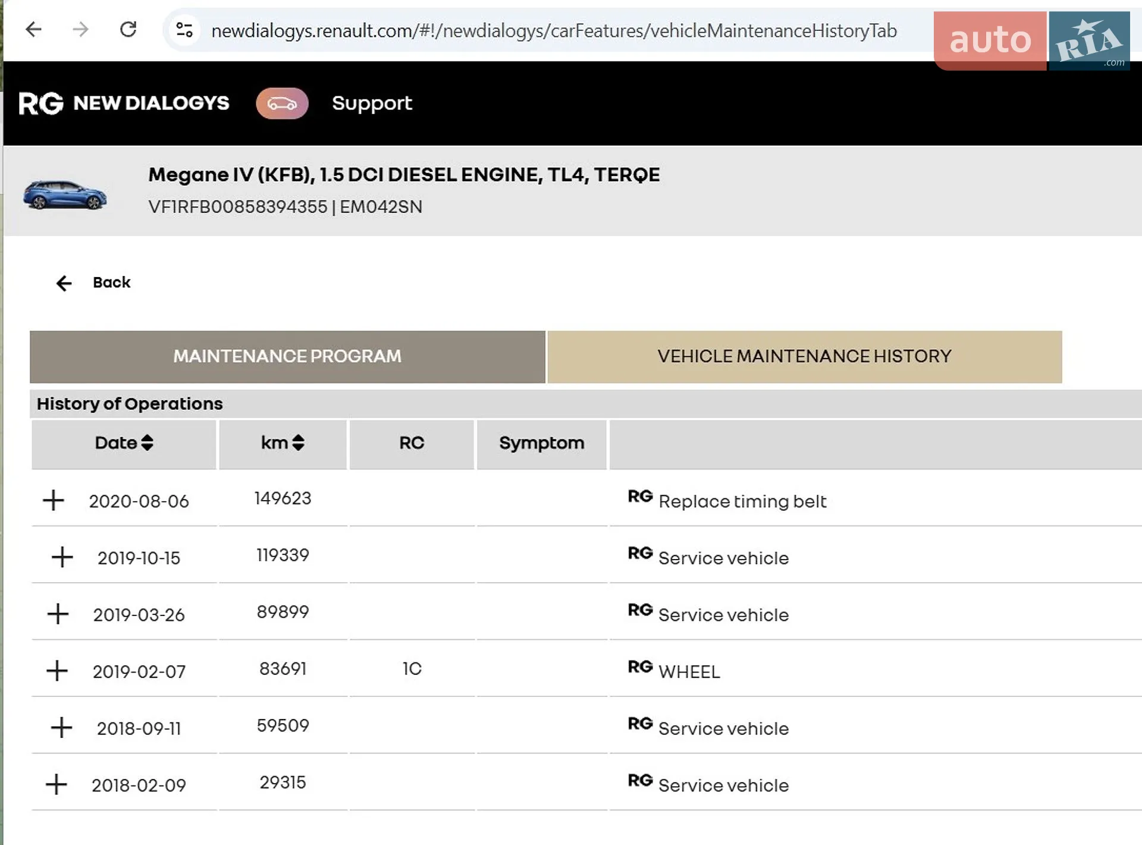The image size is (1142, 845).
Task: Click RG icon in the 29315 km row
Action: point(640,780)
